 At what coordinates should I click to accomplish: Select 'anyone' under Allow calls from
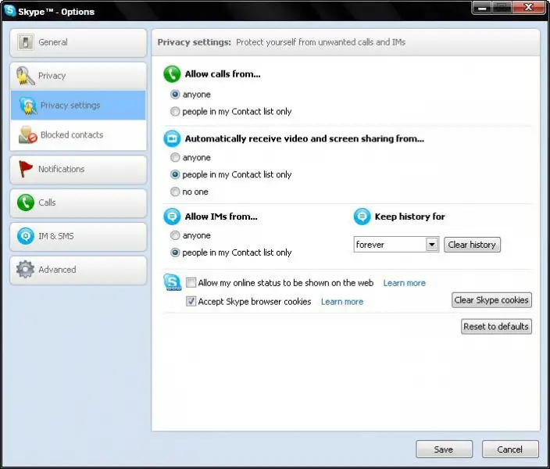click(x=175, y=95)
